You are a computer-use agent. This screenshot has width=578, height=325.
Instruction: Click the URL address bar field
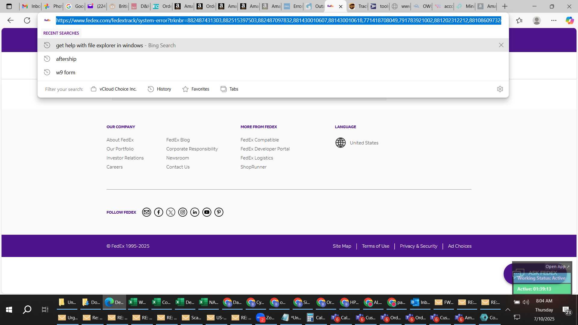tap(278, 20)
